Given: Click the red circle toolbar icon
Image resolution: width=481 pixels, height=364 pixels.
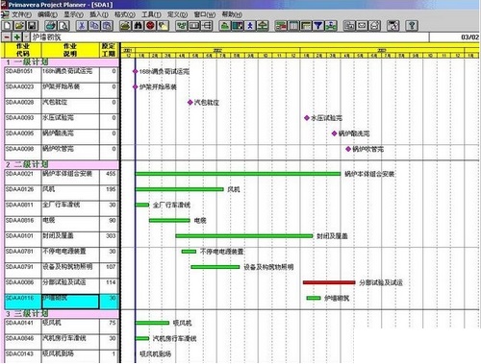Looking at the screenshot, I should click(x=150, y=26).
